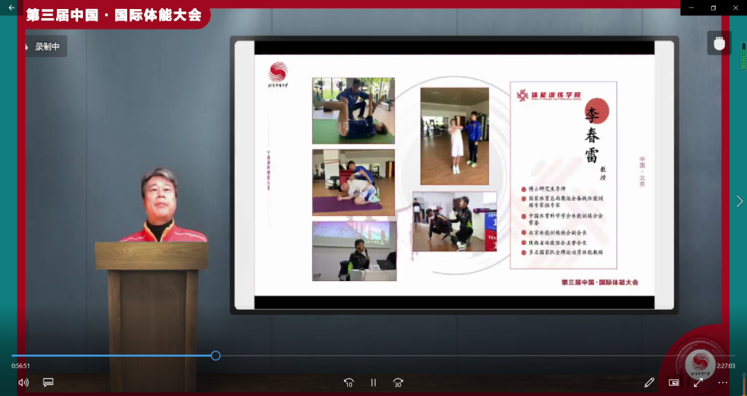
Task: Click the 博士研究生导师 bullet text
Action: tap(546, 189)
